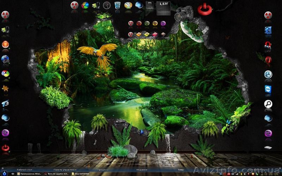Open the magnet icon on right dock
This screenshot has width=282, height=176.
[x=268, y=45]
